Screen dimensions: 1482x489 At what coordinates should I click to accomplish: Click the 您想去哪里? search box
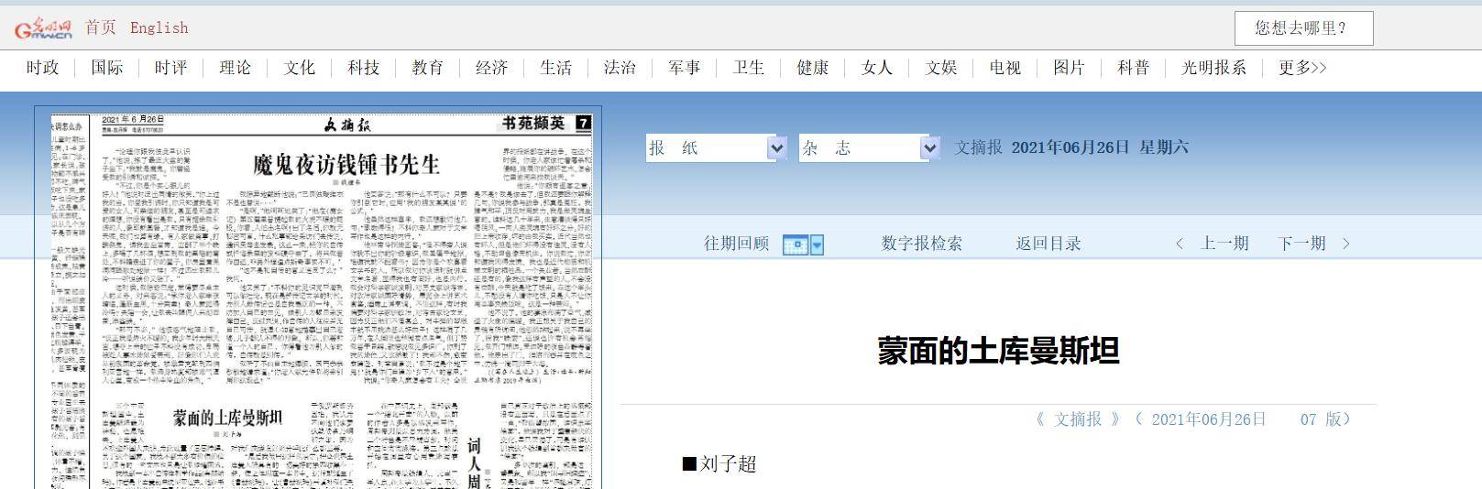click(1302, 28)
